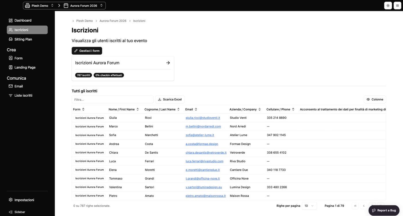Screen dimensions: 403x216
Task: Open Landing Page in the sidebar
Action: pyautogui.click(x=27, y=67)
